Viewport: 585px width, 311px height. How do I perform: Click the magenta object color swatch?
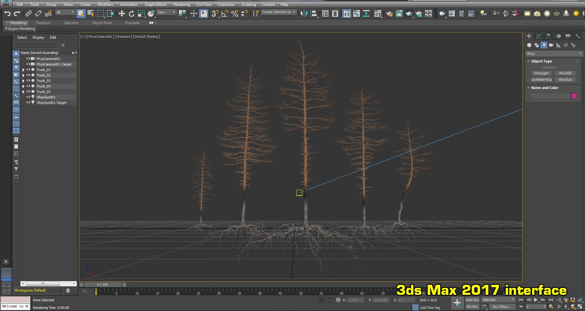point(574,96)
